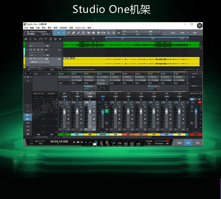Viewport: 221px width, 199px height.
Task: Open the 适度 snap dropdown
Action: click(x=155, y=31)
